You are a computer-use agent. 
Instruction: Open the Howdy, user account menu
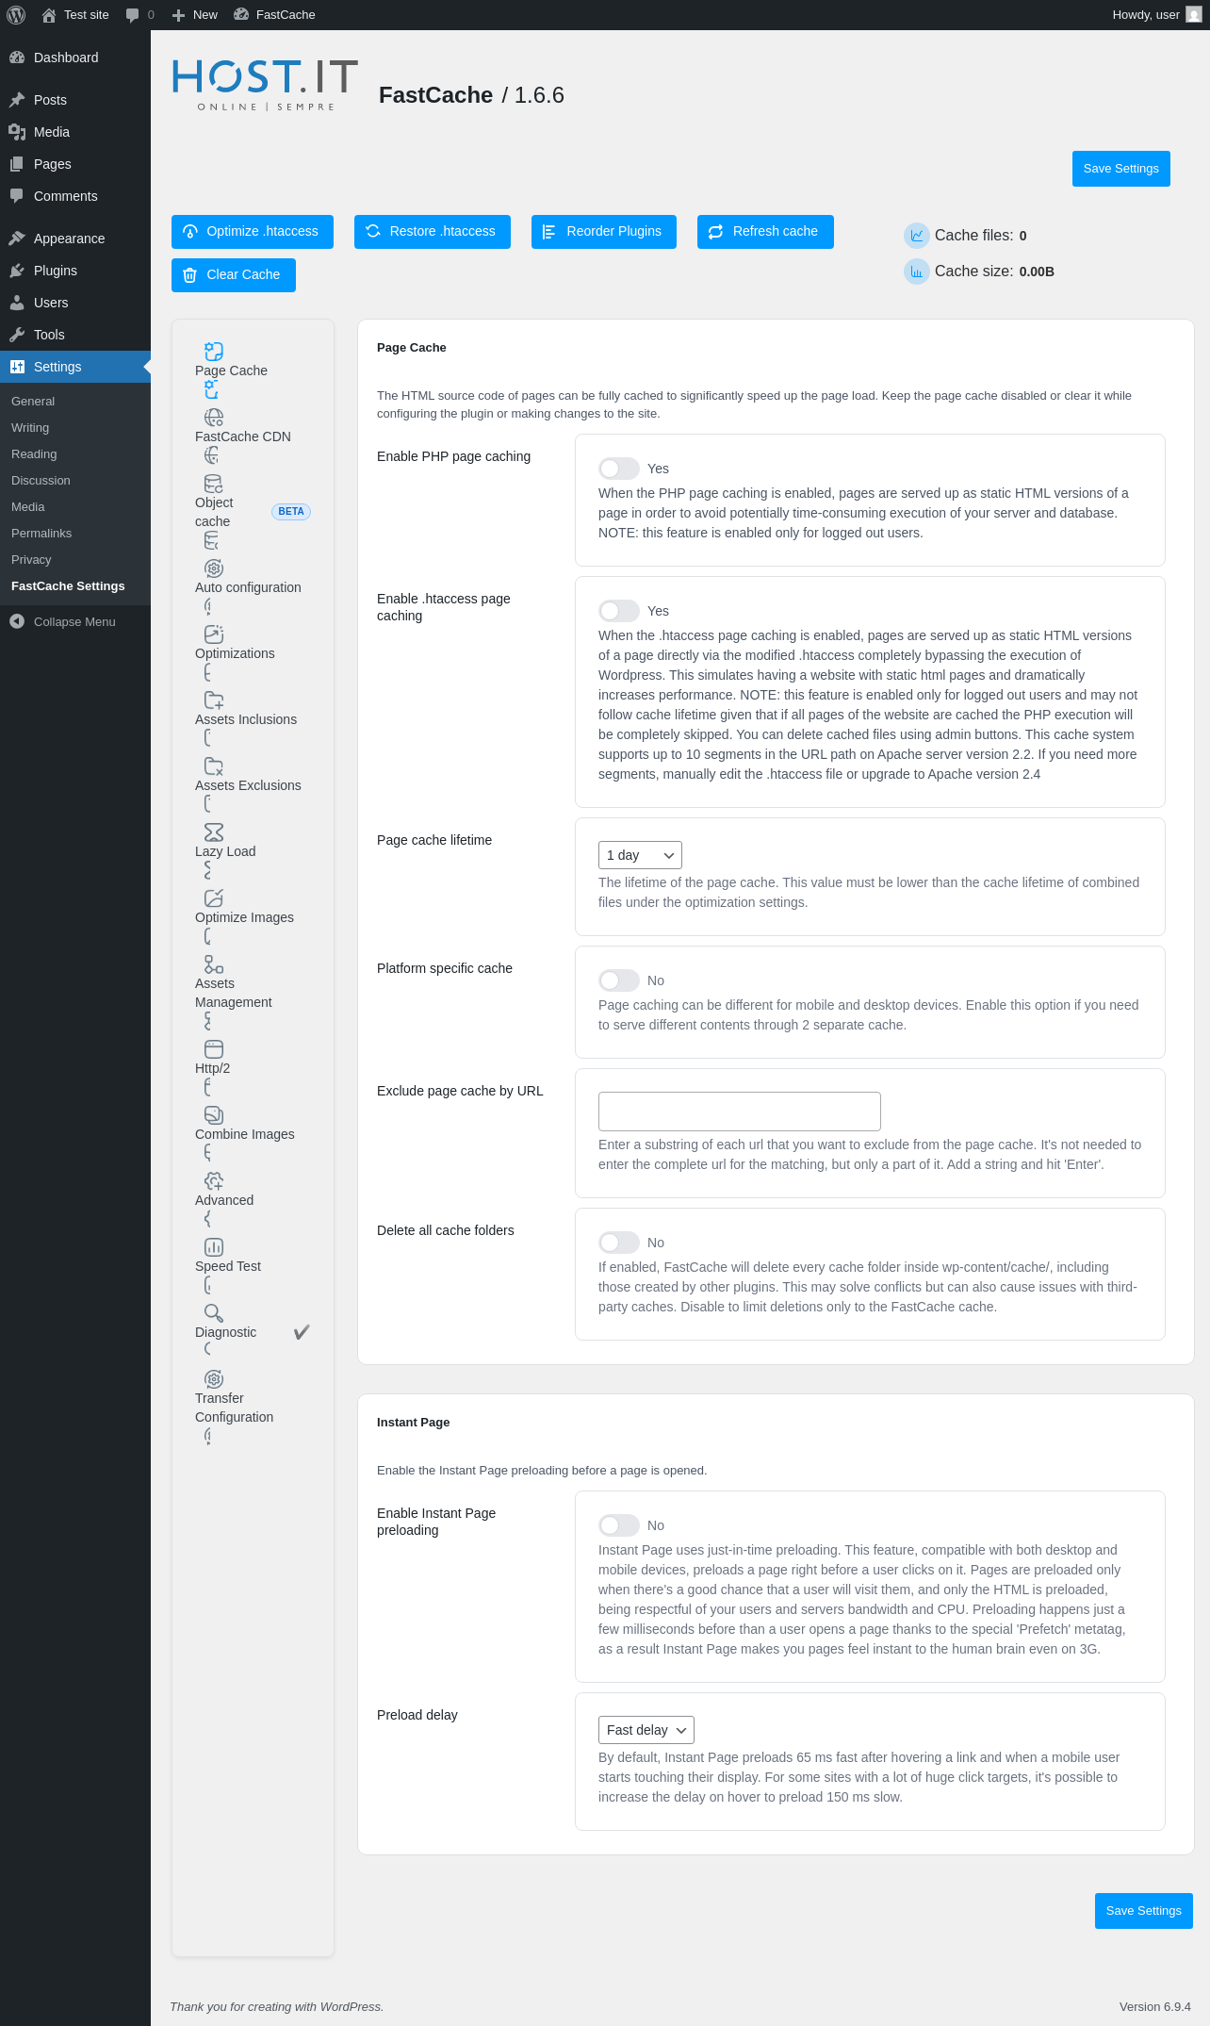point(1156,14)
